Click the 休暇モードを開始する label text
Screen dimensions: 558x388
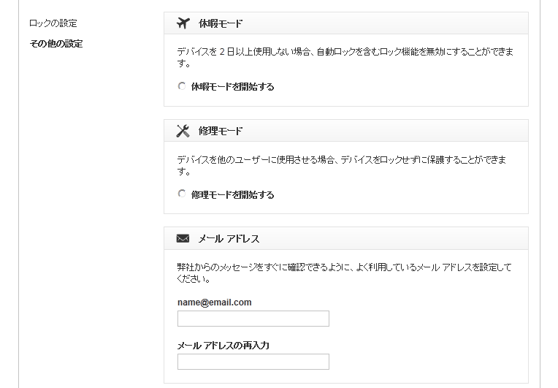233,86
